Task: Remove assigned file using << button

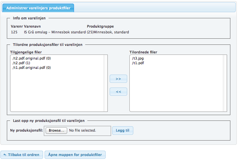Action: pyautogui.click(x=118, y=92)
